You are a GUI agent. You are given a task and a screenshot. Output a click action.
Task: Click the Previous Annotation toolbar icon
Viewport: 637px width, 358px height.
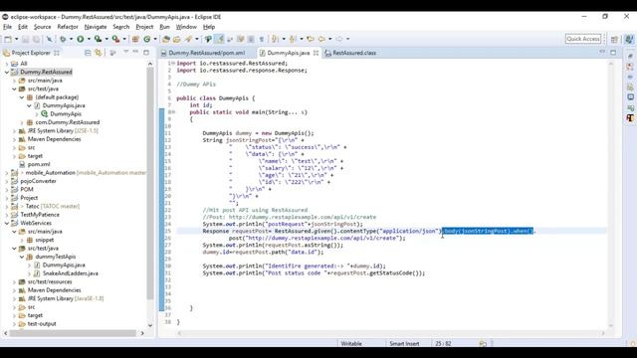click(x=293, y=39)
